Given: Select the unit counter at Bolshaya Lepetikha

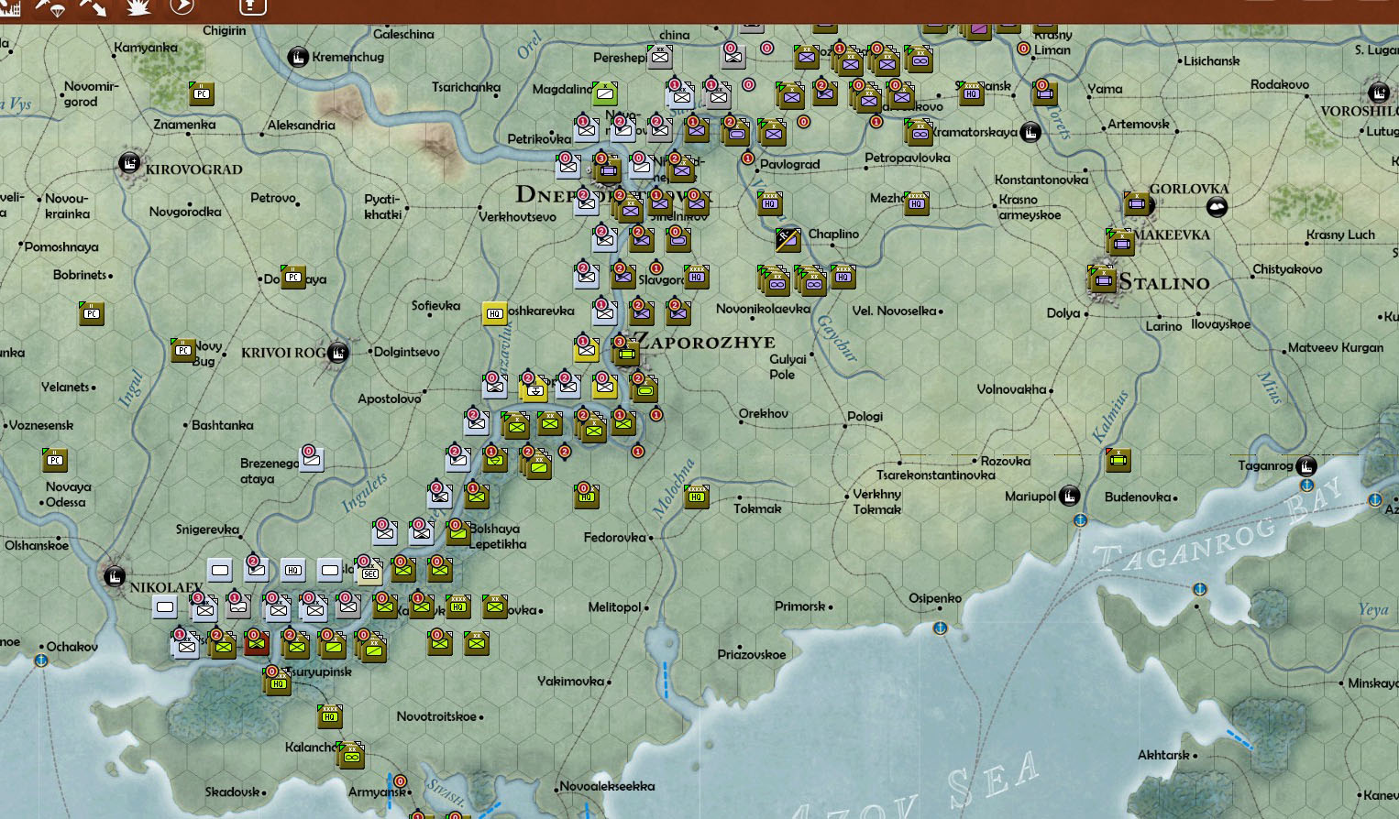Looking at the screenshot, I should [x=458, y=532].
